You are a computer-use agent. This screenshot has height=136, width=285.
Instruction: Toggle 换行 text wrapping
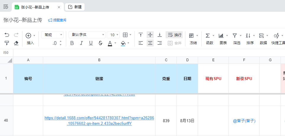tap(174, 35)
